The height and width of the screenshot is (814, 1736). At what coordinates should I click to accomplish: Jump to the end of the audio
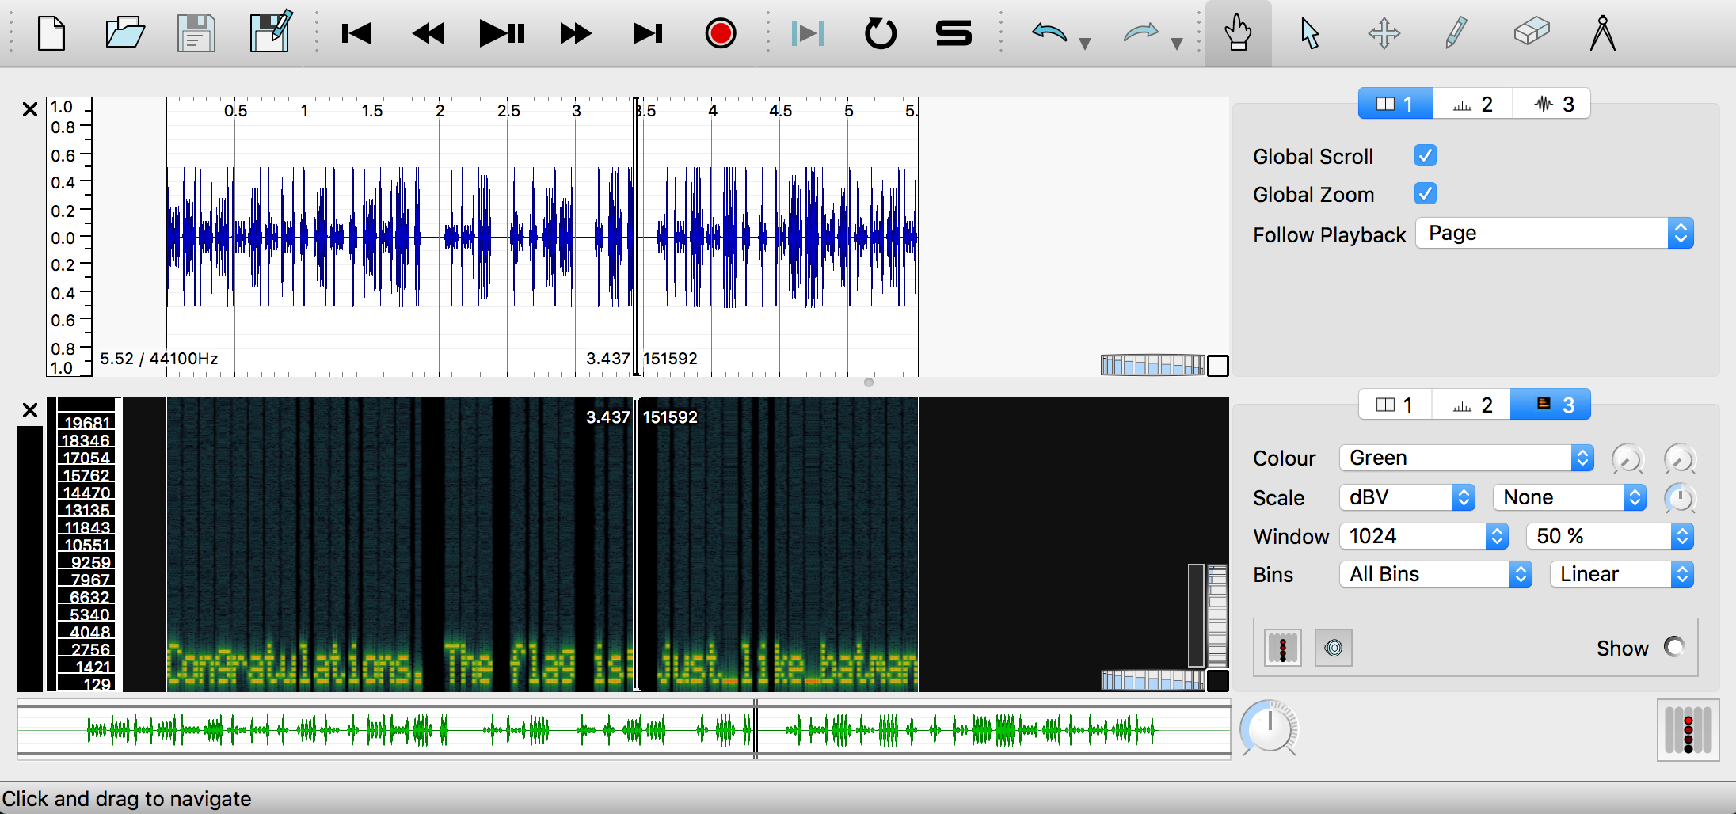coord(648,34)
